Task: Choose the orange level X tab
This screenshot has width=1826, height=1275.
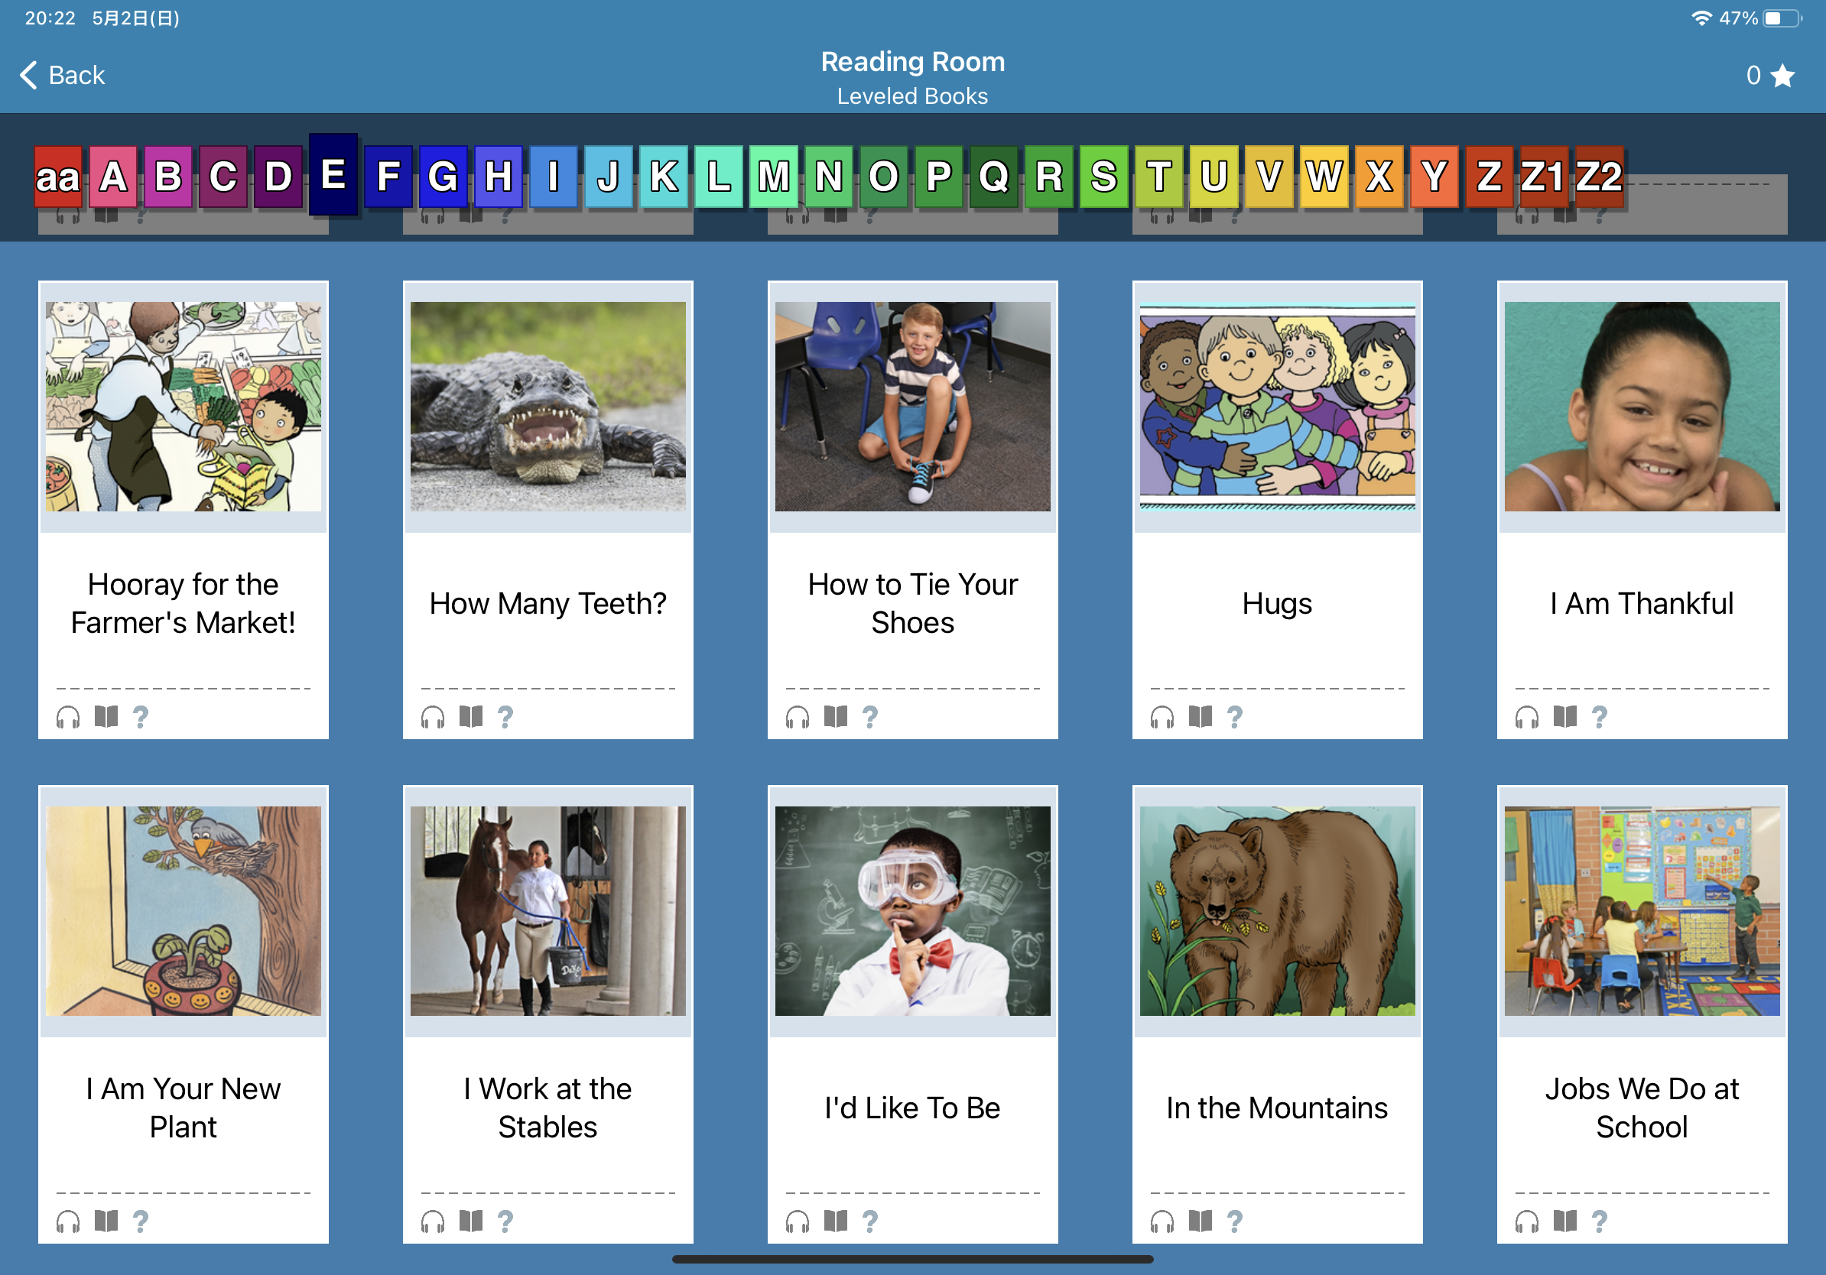Action: click(x=1378, y=177)
